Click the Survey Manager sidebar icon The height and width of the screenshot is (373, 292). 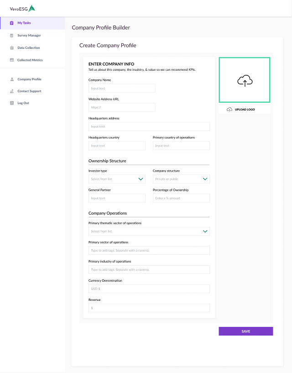[12, 36]
